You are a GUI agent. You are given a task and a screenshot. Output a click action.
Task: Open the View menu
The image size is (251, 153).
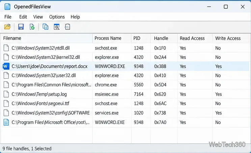pyautogui.click(x=38, y=17)
